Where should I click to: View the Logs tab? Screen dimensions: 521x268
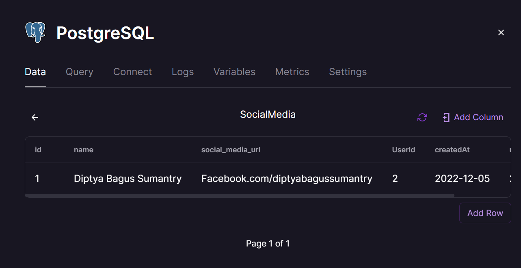(182, 71)
